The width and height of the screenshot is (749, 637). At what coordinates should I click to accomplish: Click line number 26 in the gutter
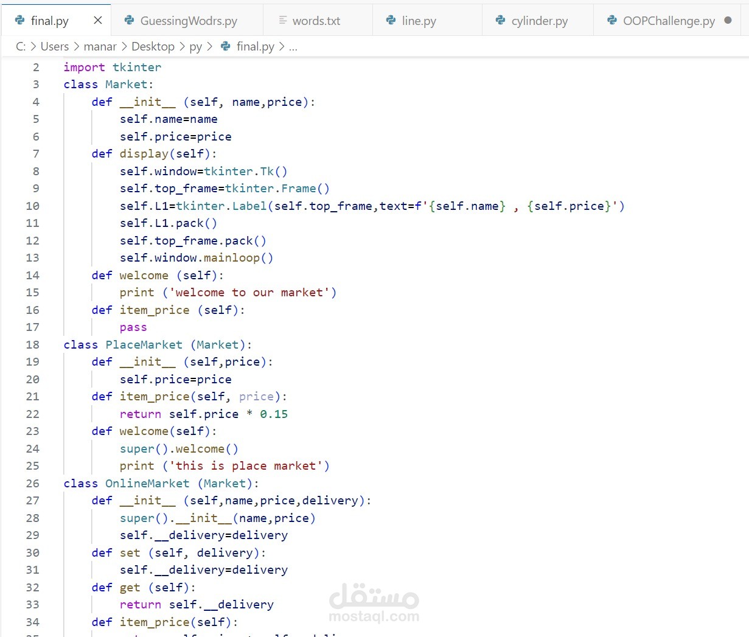[x=32, y=484]
